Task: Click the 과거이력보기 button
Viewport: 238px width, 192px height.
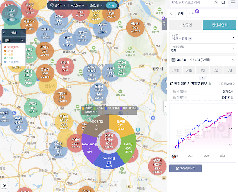Action: coord(185,168)
